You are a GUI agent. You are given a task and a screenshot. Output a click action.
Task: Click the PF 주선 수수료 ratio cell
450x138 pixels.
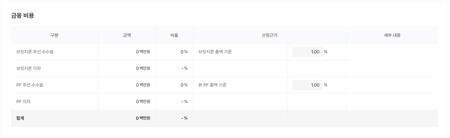tap(184, 85)
